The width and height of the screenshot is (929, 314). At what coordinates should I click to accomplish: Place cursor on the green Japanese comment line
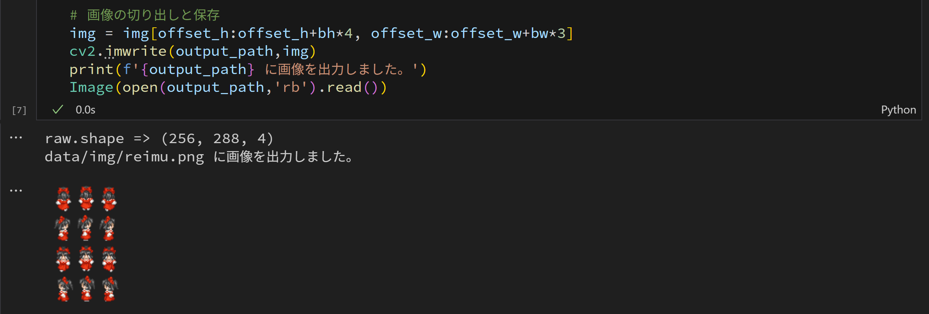pyautogui.click(x=144, y=15)
